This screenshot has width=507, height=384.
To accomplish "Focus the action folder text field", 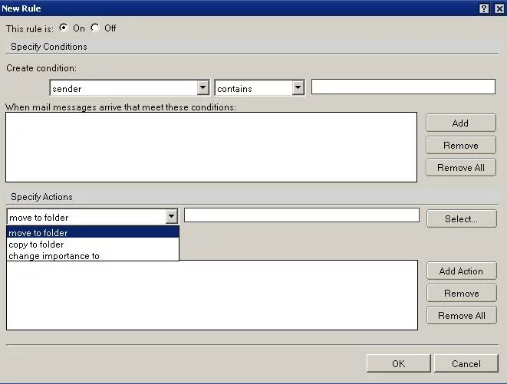I will point(301,215).
